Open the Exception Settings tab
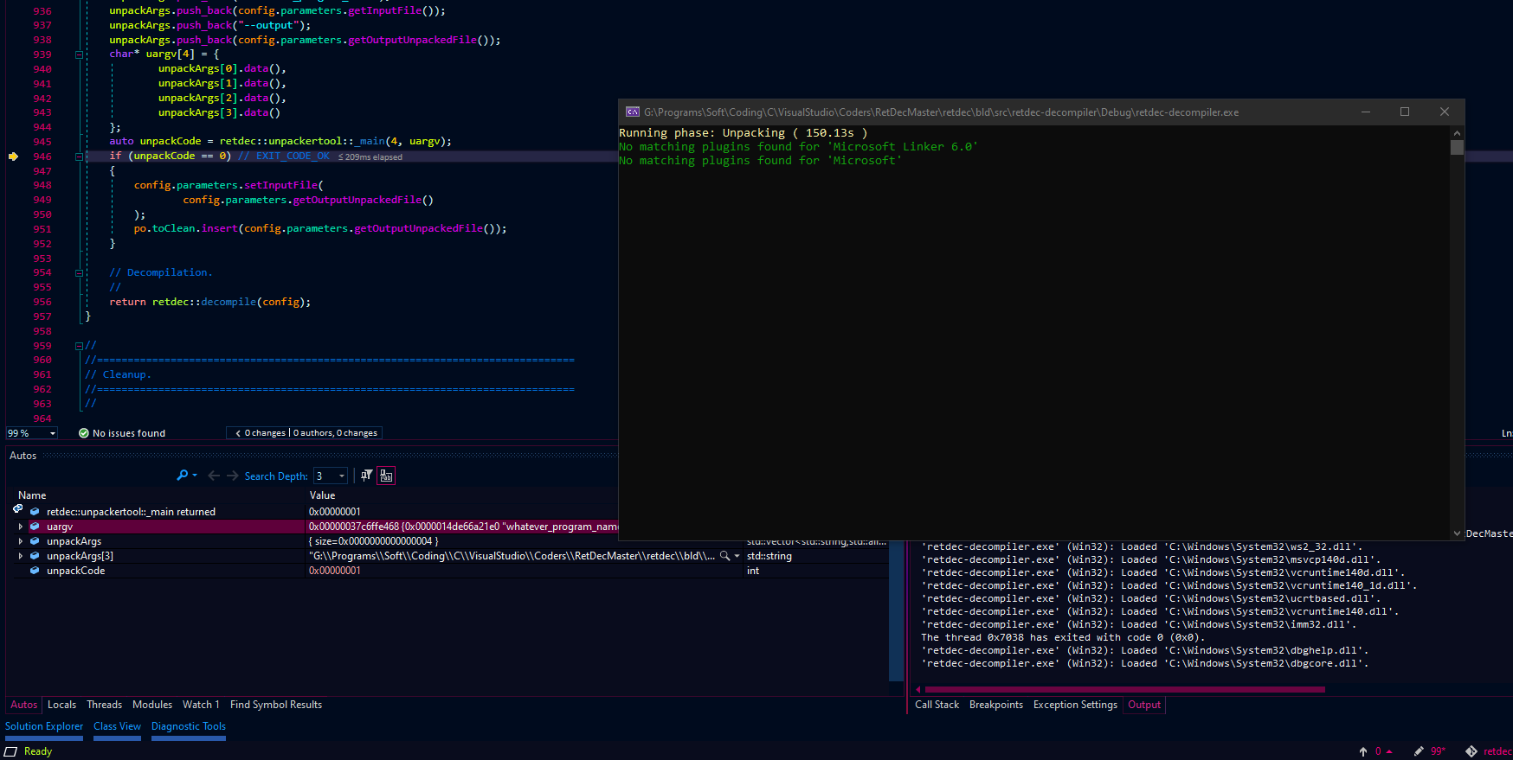This screenshot has width=1513, height=760. pyautogui.click(x=1075, y=705)
